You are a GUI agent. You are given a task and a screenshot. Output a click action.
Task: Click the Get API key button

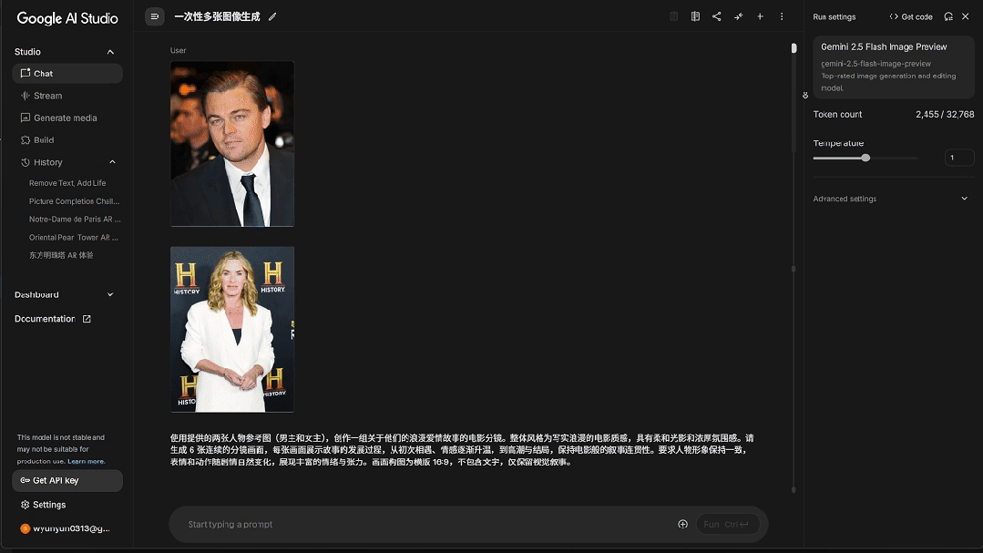[67, 480]
